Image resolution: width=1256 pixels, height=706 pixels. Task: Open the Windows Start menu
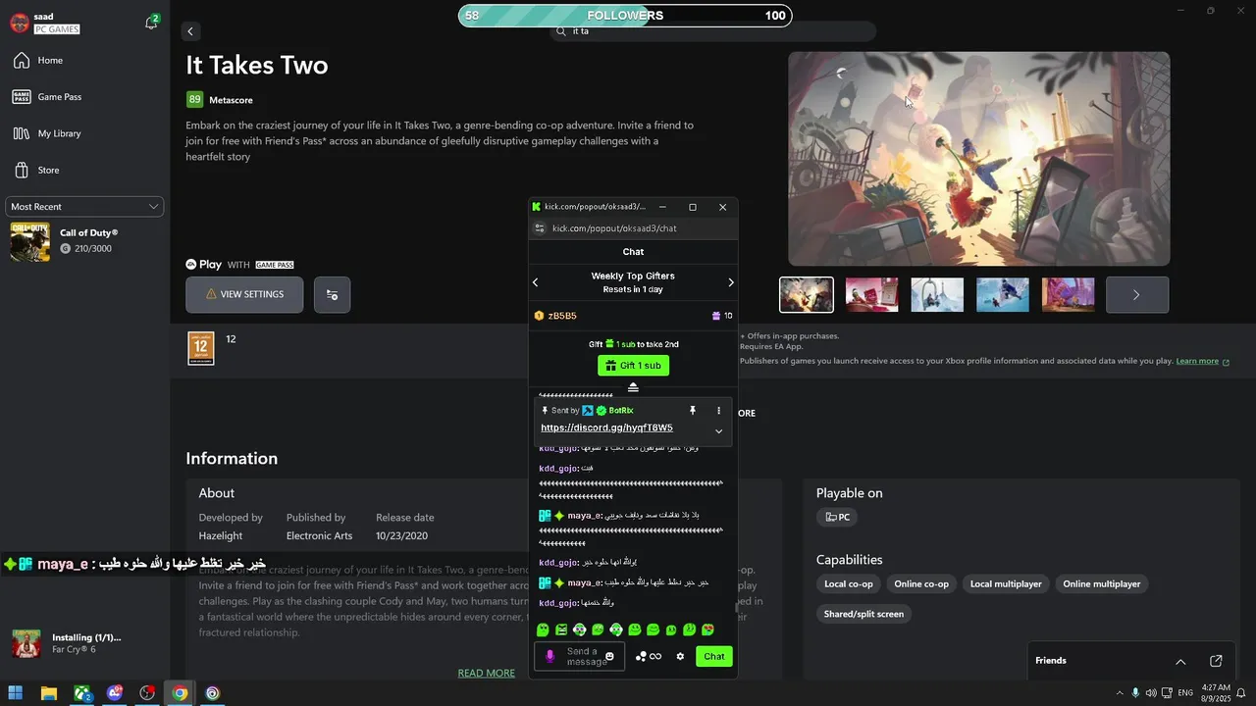(16, 693)
